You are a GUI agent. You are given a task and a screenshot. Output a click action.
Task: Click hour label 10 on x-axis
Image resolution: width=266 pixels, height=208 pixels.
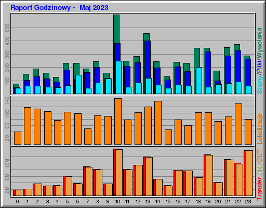coord(117,202)
